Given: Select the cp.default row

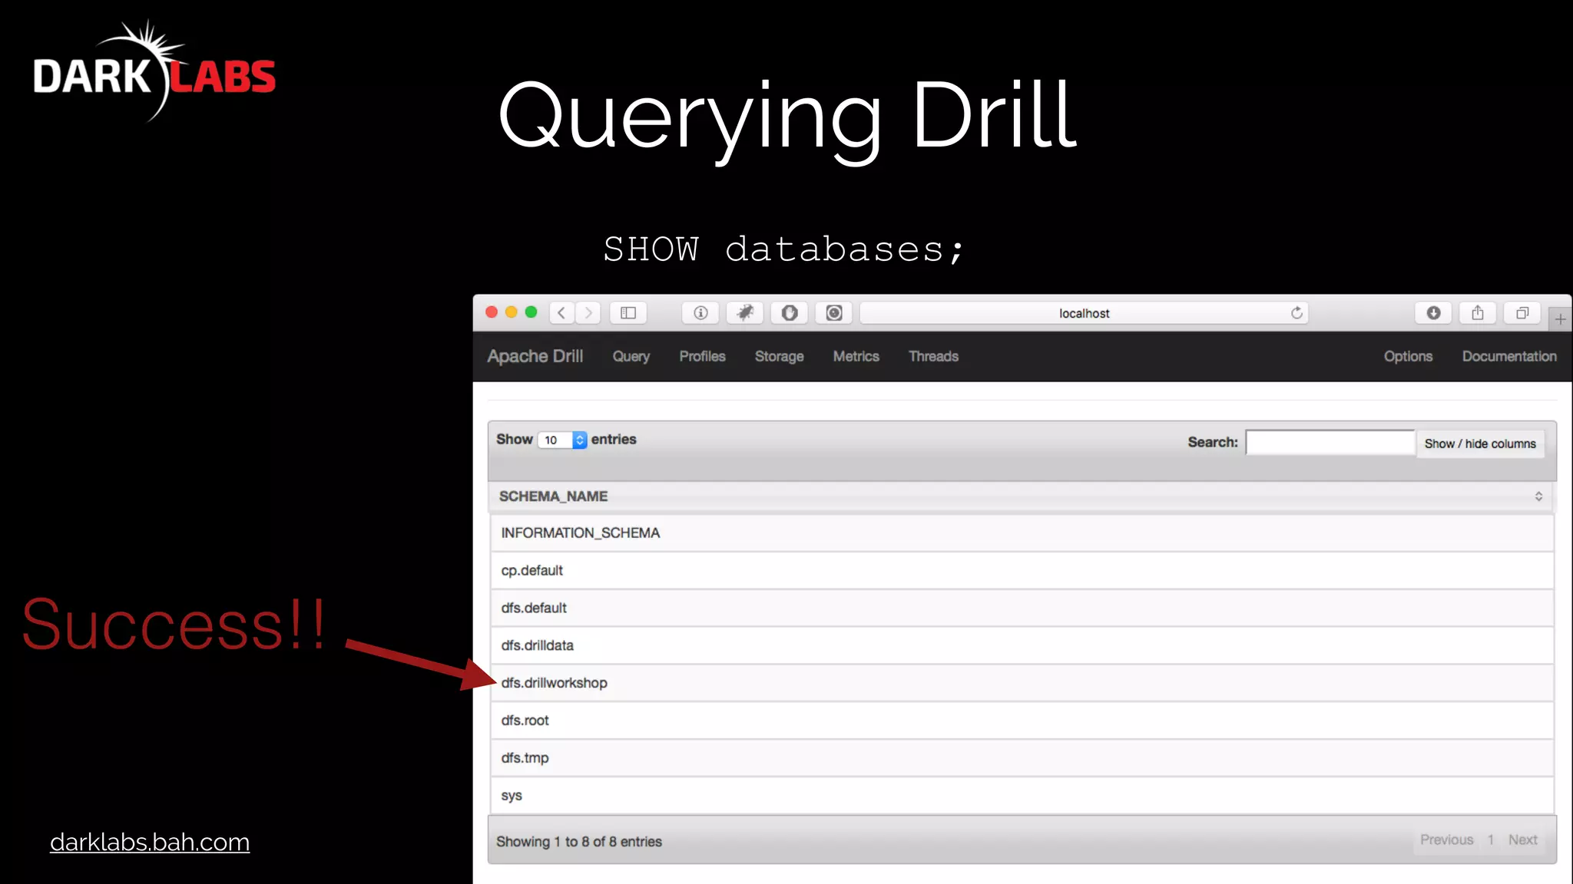Looking at the screenshot, I should [x=1022, y=570].
